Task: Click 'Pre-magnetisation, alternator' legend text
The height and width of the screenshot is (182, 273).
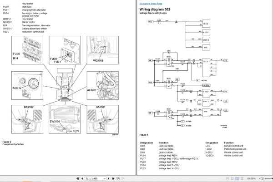Action: coord(36,25)
